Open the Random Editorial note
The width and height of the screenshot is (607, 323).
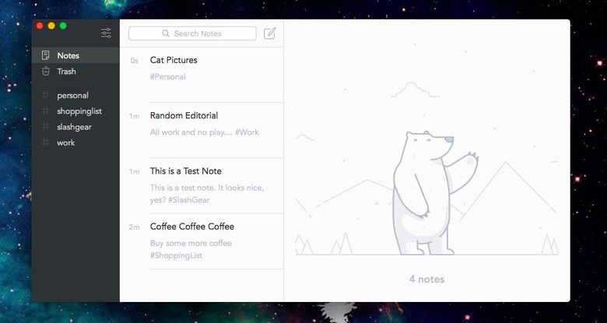pos(202,130)
